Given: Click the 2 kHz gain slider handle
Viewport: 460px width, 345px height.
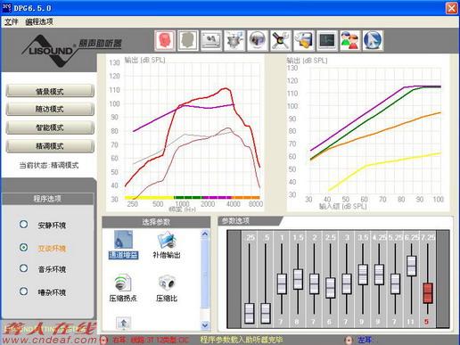Looking at the screenshot, I should coord(315,283).
